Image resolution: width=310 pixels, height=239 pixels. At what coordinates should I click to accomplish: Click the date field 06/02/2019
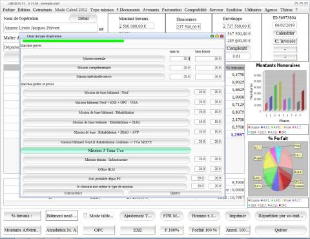285,25
